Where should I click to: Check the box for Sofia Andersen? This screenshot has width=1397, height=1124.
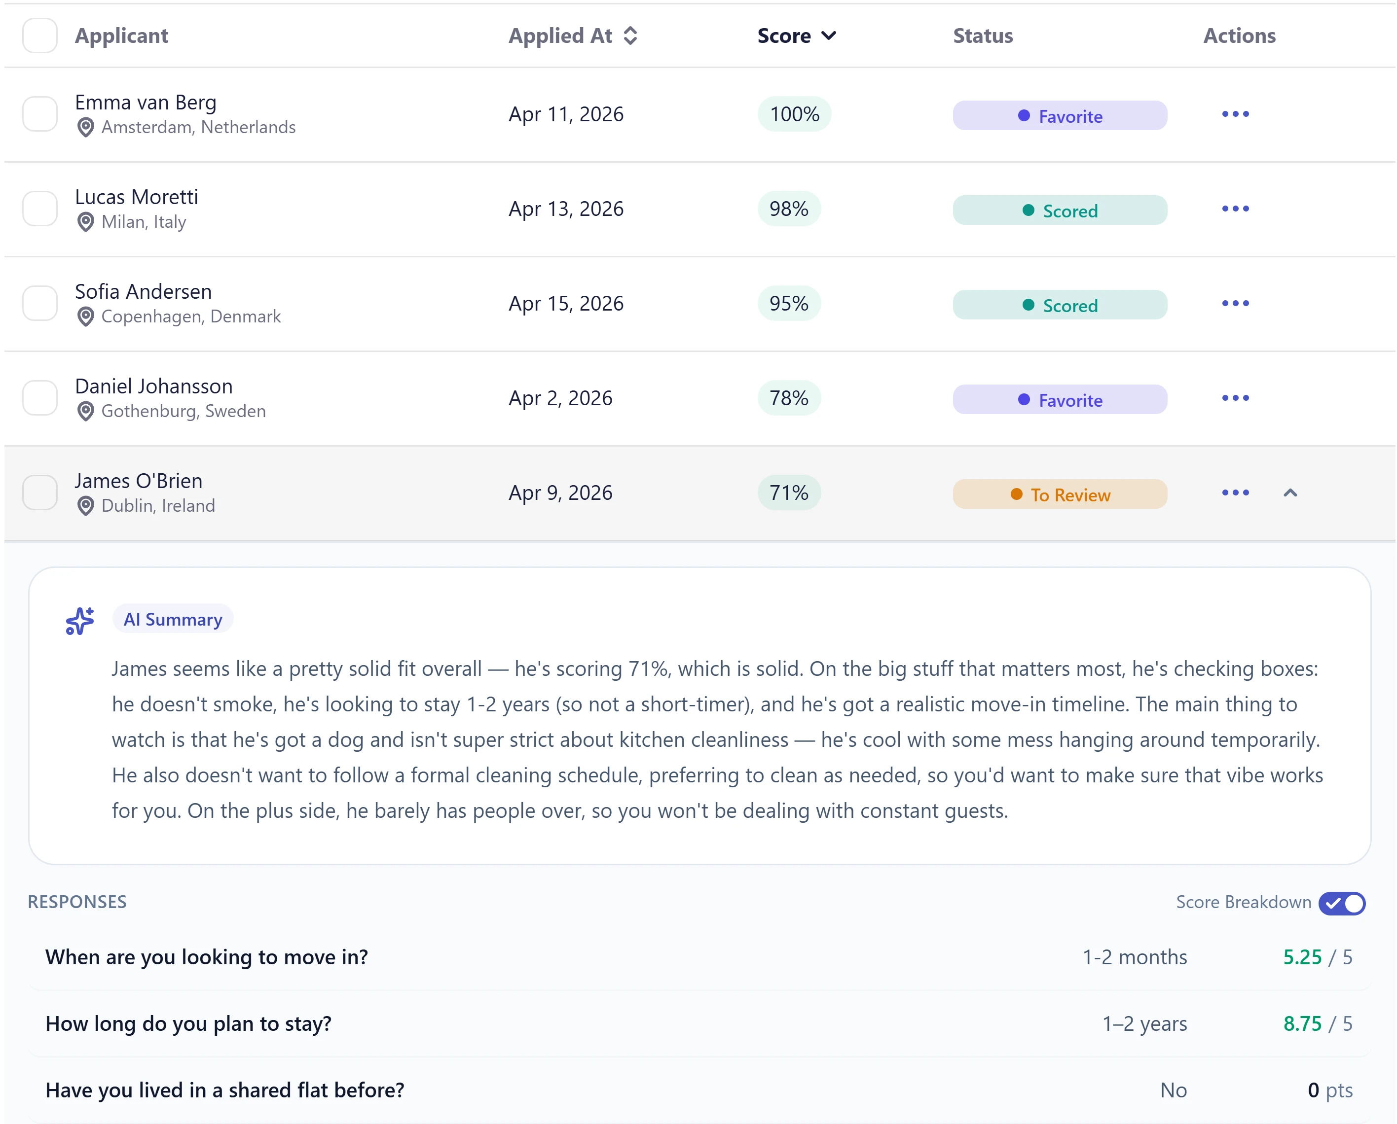coord(40,303)
